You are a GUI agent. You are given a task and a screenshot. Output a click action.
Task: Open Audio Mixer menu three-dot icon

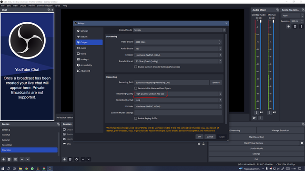261,118
